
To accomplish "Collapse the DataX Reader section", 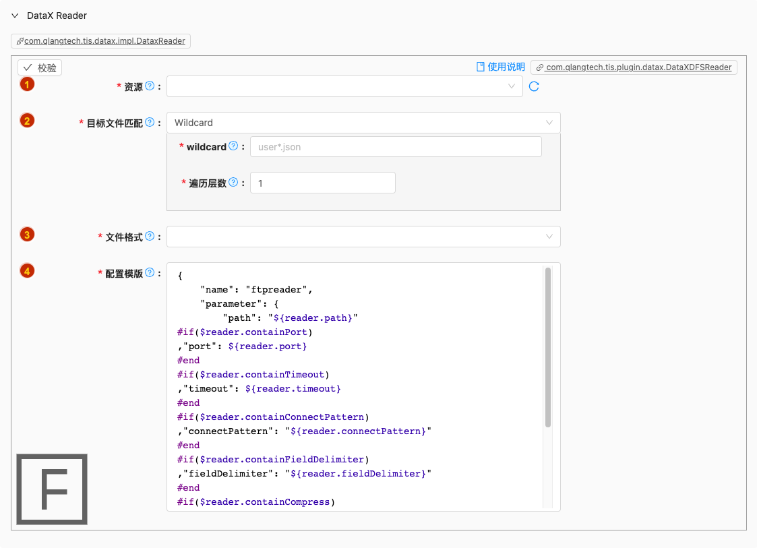I will [x=15, y=16].
